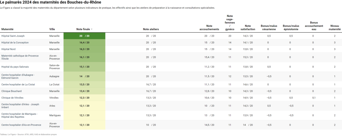The image size is (342, 139).
Task: Click 13,9 / 20 satisfaction score
Action: [248, 115]
